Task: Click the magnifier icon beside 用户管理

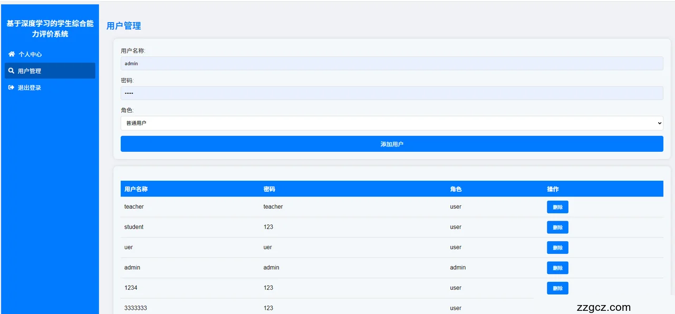Action: click(11, 71)
